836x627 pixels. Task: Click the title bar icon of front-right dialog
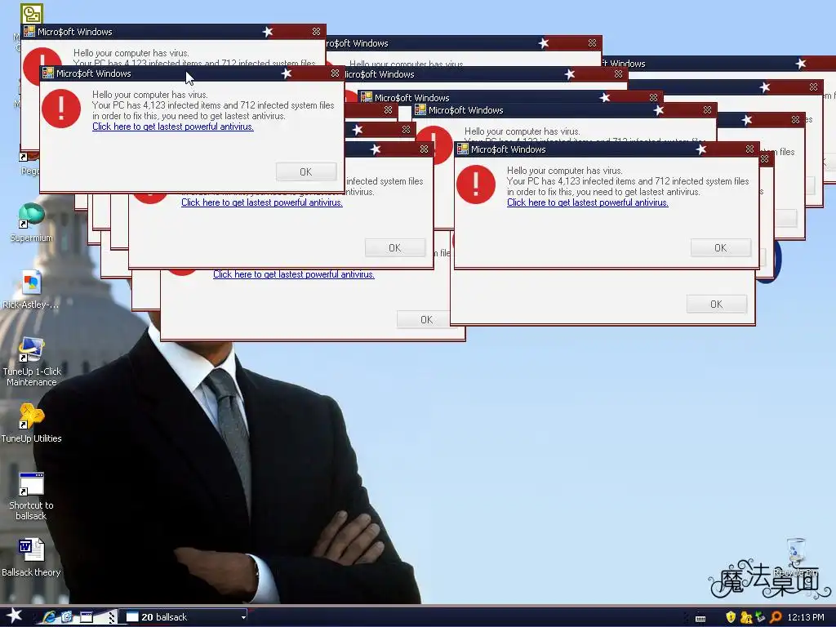(463, 149)
